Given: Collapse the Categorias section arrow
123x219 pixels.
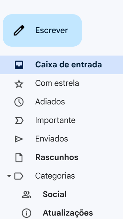Looking at the screenshot, I should [x=9, y=176].
